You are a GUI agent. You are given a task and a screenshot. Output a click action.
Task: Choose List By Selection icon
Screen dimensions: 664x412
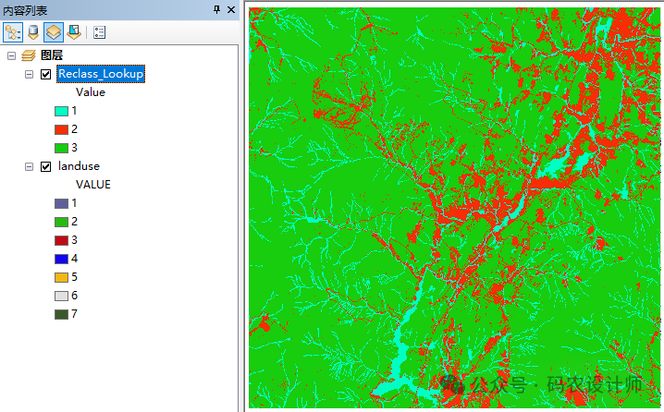pyautogui.click(x=74, y=32)
